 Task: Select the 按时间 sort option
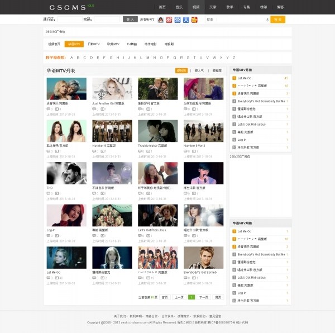click(x=181, y=71)
